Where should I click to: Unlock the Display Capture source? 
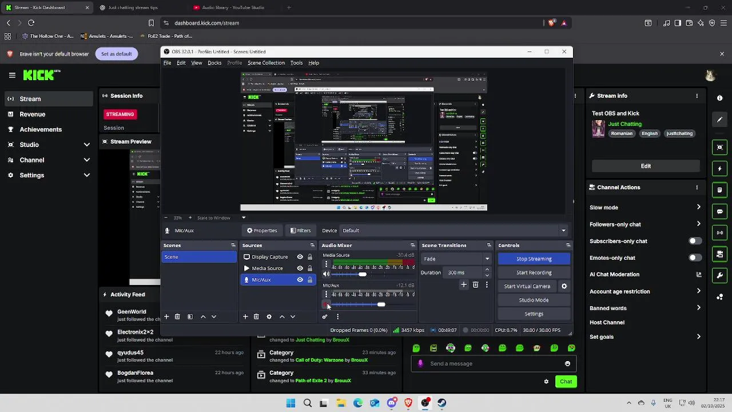tap(310, 257)
